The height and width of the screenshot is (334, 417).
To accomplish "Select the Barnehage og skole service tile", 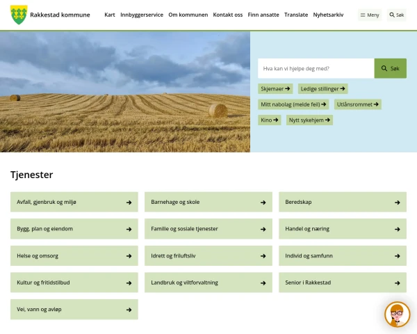I will click(x=208, y=202).
